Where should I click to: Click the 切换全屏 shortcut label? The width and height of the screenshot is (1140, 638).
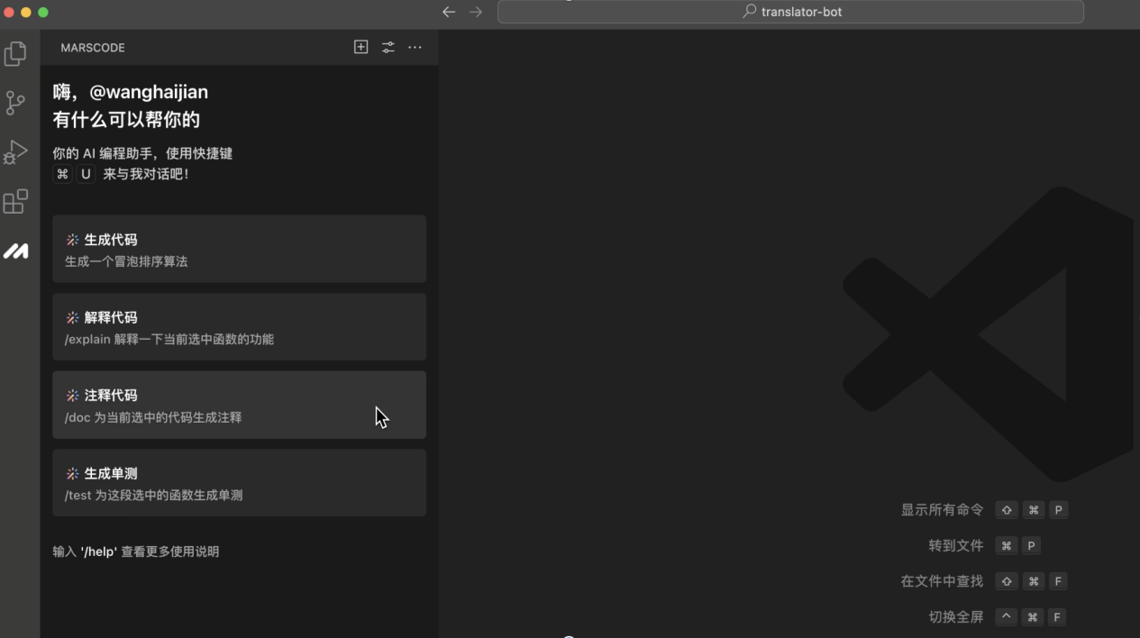point(956,617)
